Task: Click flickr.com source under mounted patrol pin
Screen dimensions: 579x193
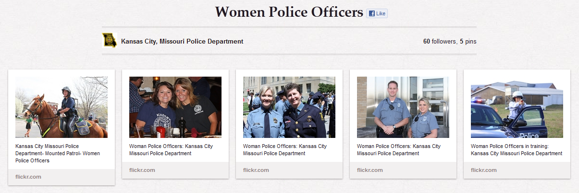Action: 28,177
